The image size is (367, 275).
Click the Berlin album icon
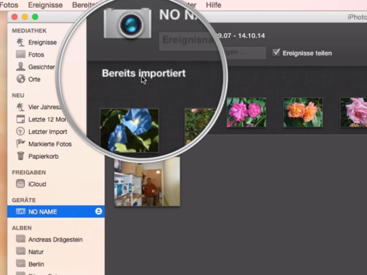(20, 264)
